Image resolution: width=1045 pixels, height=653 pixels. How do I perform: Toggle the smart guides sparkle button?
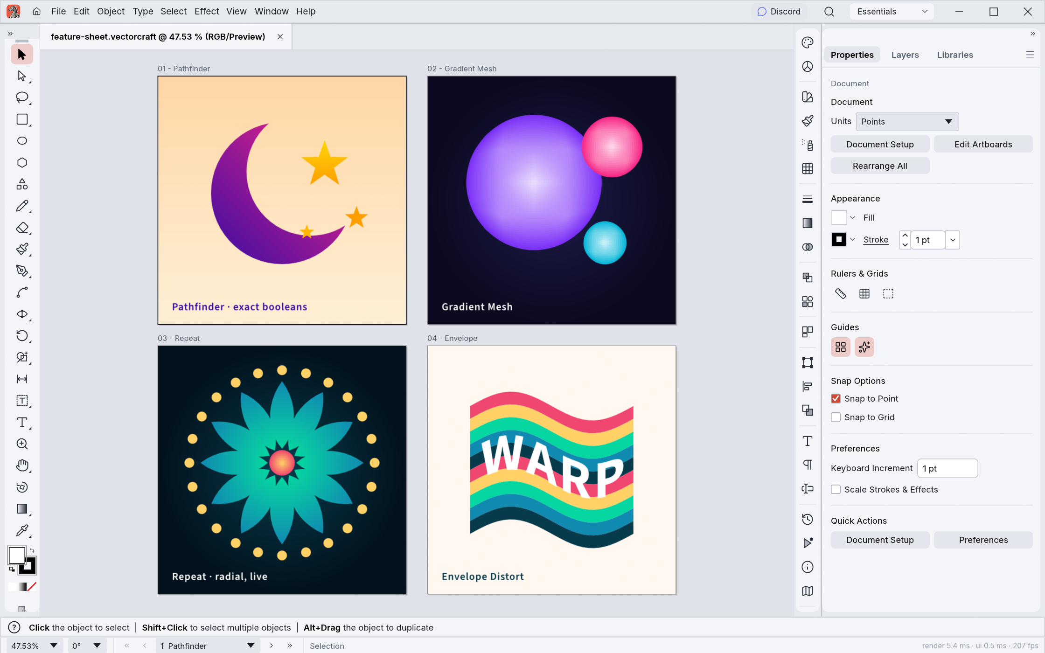[864, 347]
